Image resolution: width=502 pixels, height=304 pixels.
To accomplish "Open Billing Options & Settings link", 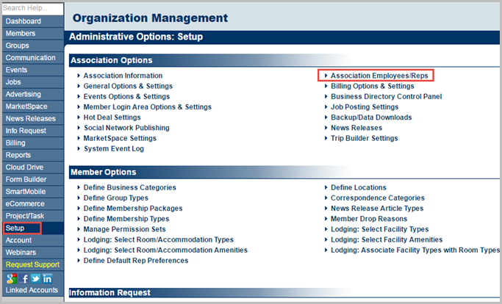I will (x=373, y=86).
